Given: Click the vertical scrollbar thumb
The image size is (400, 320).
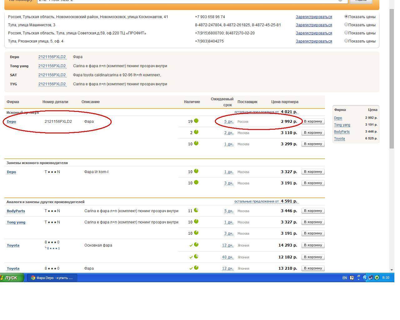Looking at the screenshot, I should tap(392, 78).
